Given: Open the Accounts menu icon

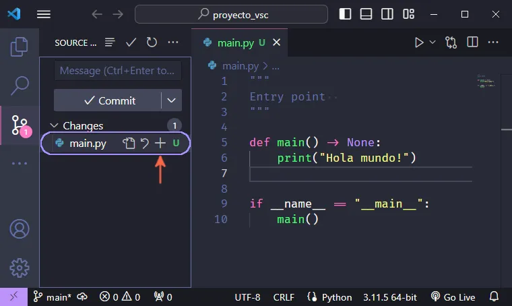Looking at the screenshot, I should (20, 228).
